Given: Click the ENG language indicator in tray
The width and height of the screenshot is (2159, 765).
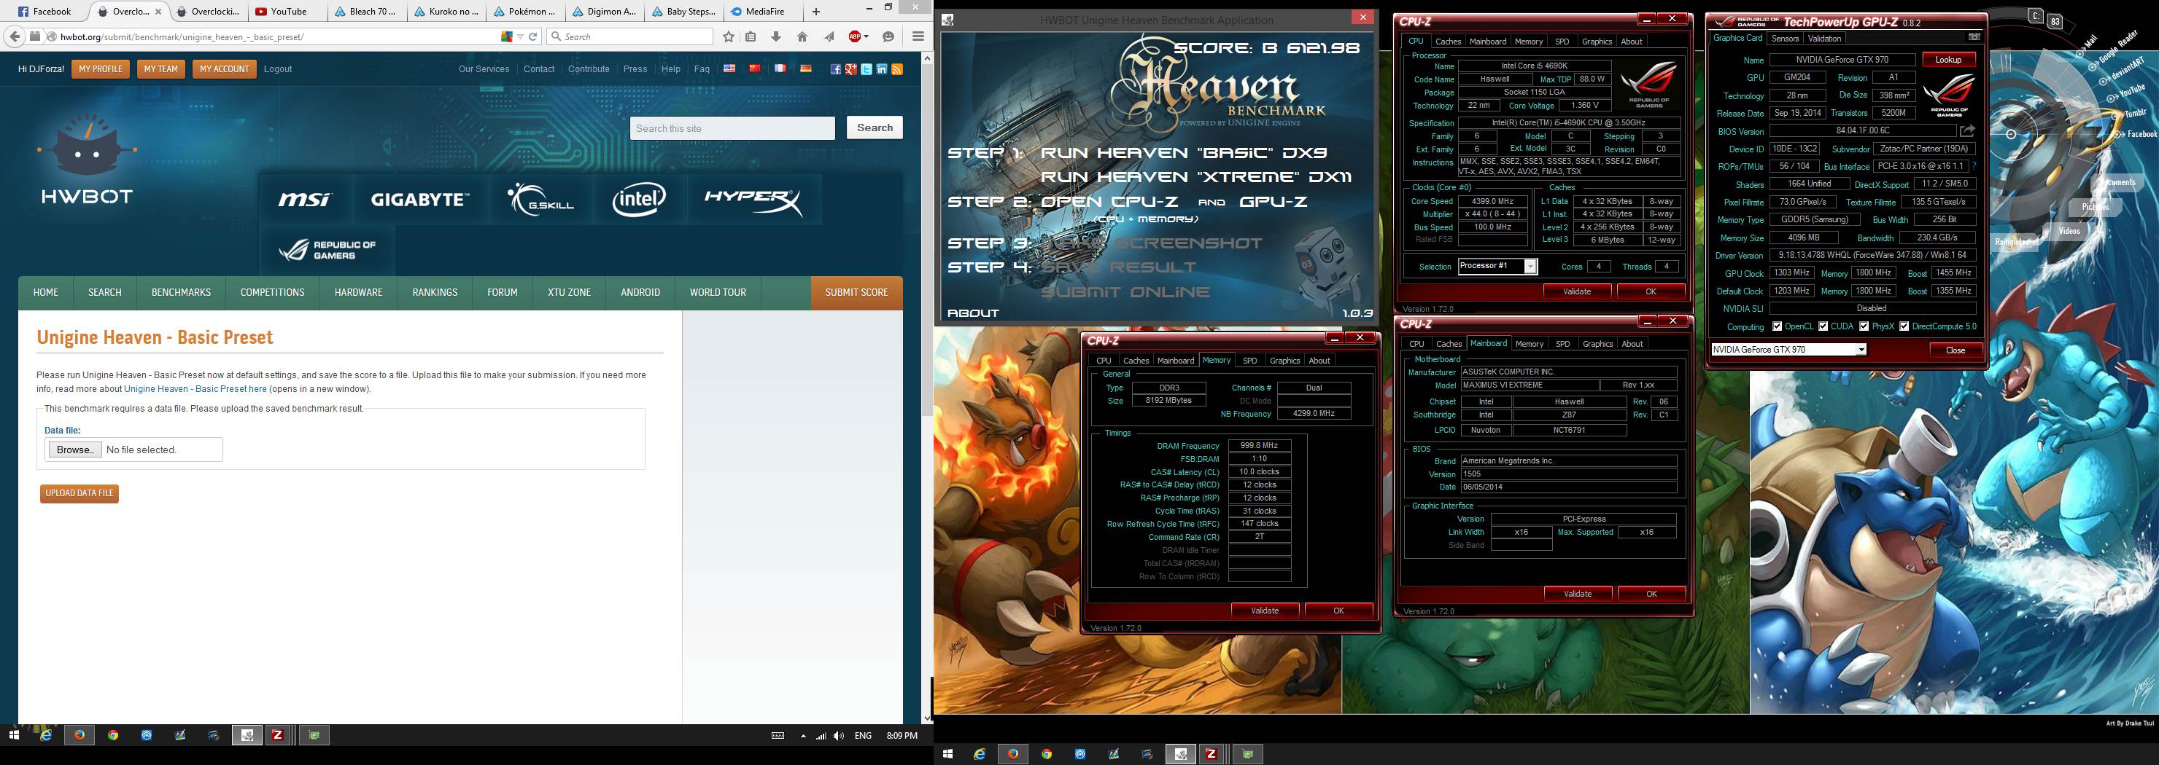Looking at the screenshot, I should click(862, 736).
